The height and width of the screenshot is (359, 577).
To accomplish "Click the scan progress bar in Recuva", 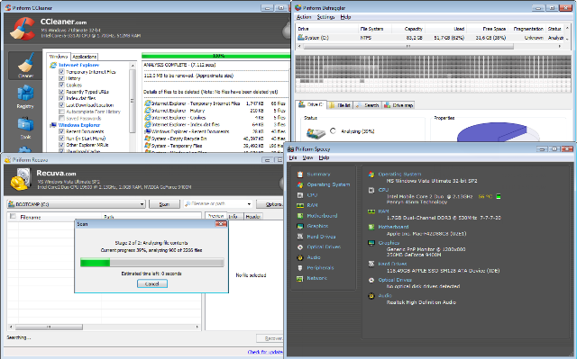I will [152, 263].
